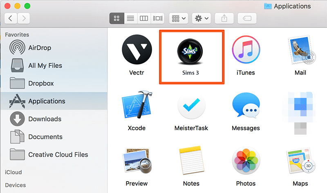Click the Sims 3 label text
The height and width of the screenshot is (193, 327).
pyautogui.click(x=190, y=73)
